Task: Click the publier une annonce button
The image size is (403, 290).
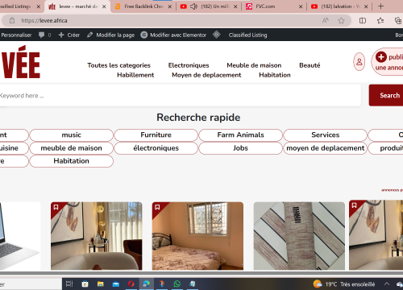Action: click(387, 62)
